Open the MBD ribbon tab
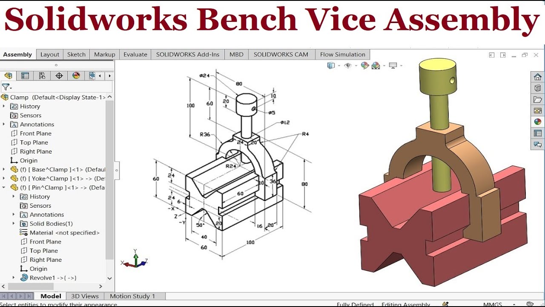This screenshot has height=307, width=545. 236,55
